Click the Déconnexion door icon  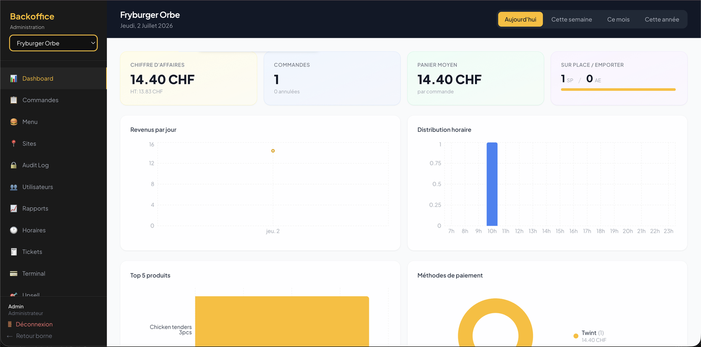click(10, 324)
